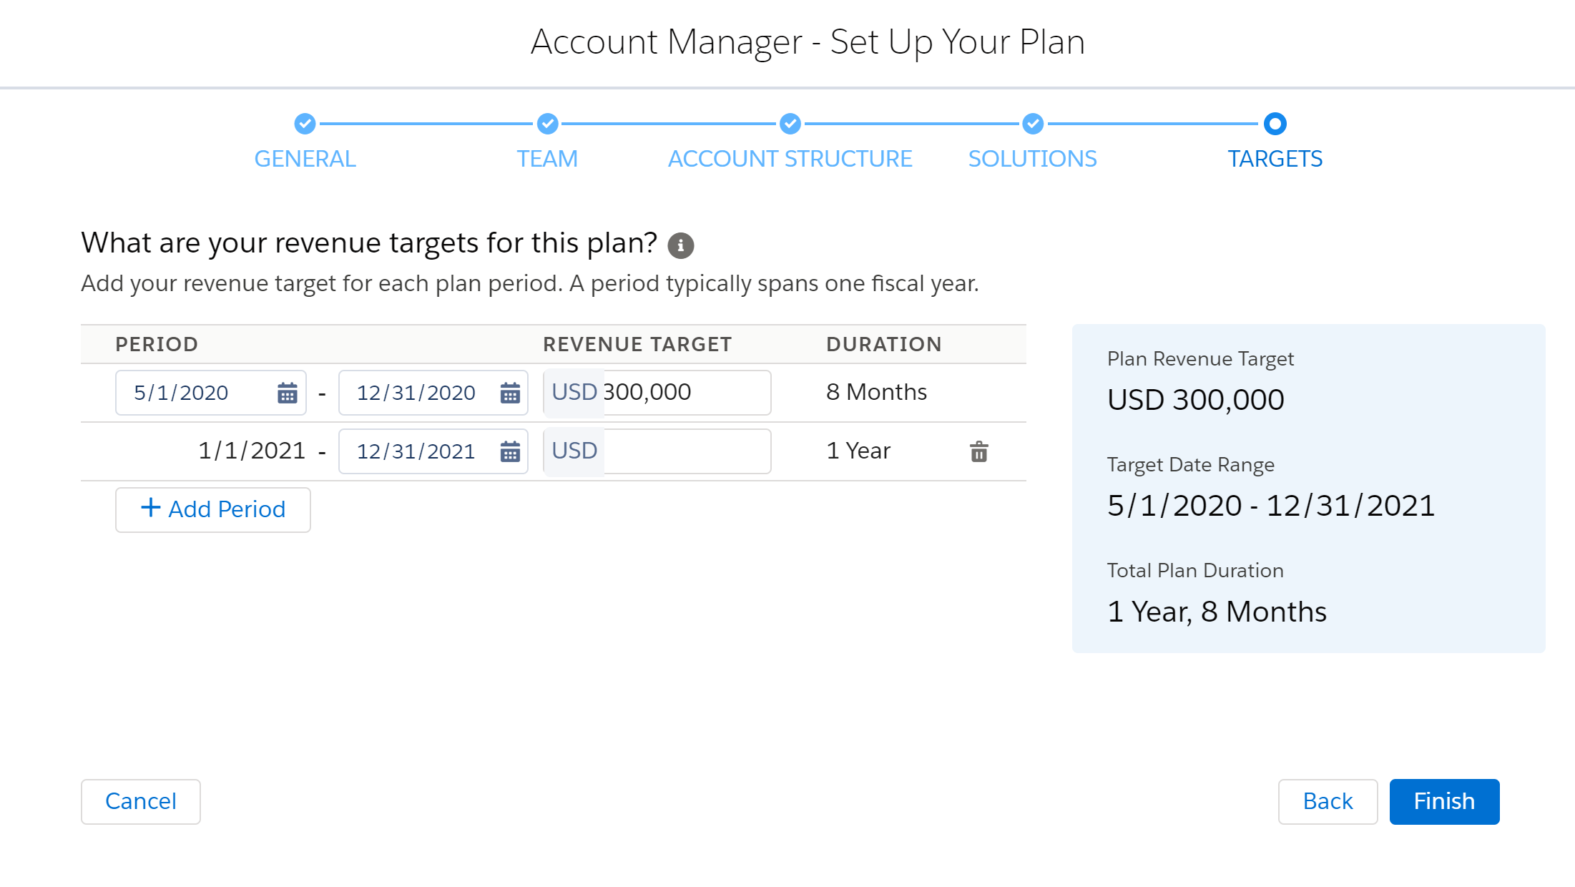1575x887 pixels.
Task: Add a new period row
Action: point(213,510)
